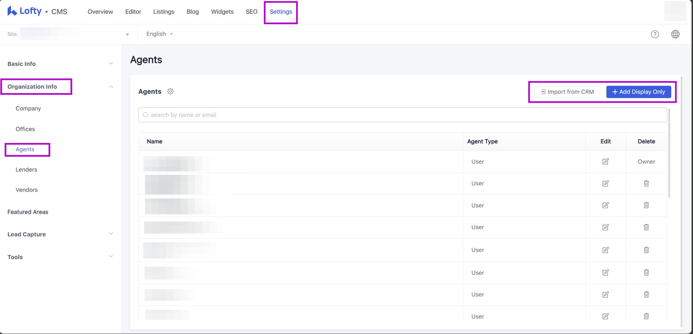This screenshot has height=334, width=693.
Task: Click trash icon in the fourth agent row
Action: click(x=646, y=227)
